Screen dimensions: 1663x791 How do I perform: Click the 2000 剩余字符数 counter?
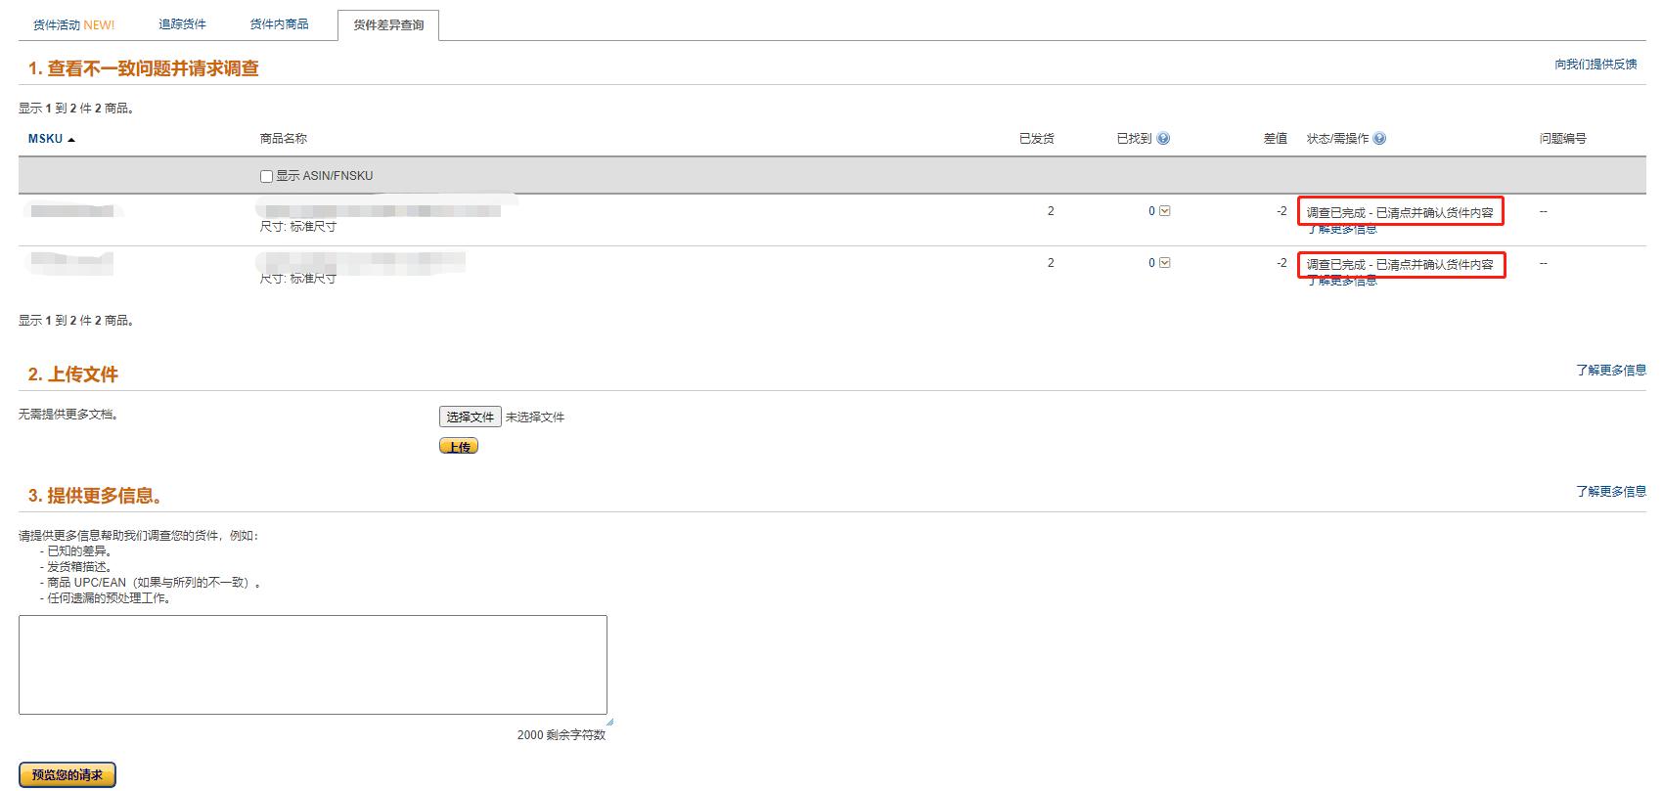point(562,735)
